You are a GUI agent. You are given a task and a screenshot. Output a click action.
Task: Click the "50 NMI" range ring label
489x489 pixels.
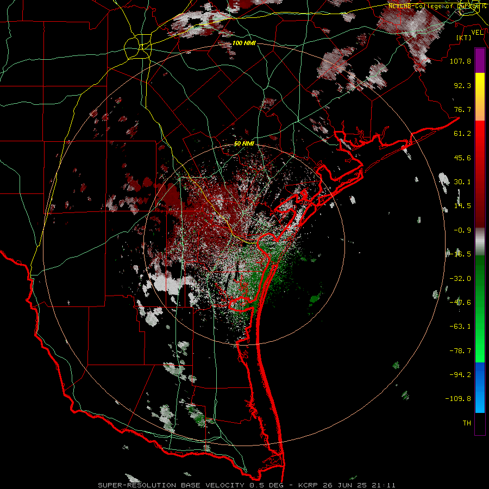click(244, 144)
